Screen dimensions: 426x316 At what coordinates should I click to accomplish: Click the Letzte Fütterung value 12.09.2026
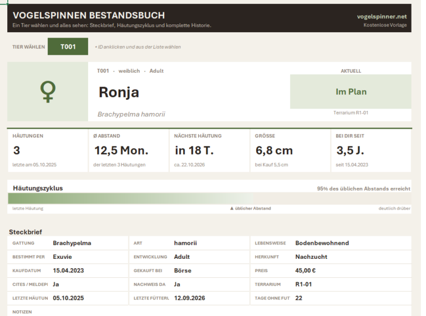189,298
